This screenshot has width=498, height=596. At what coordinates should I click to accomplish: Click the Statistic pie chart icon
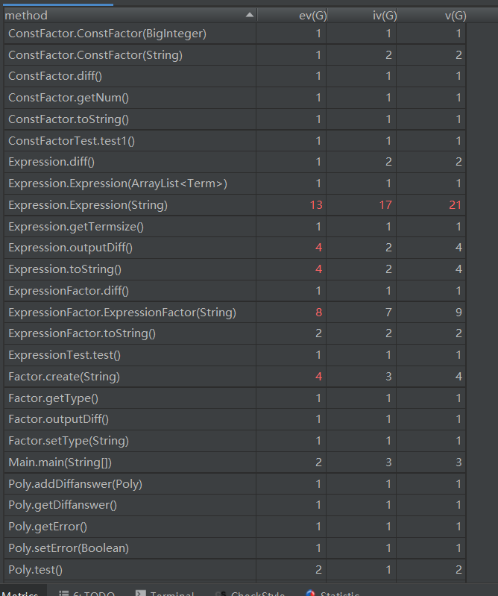(x=310, y=594)
